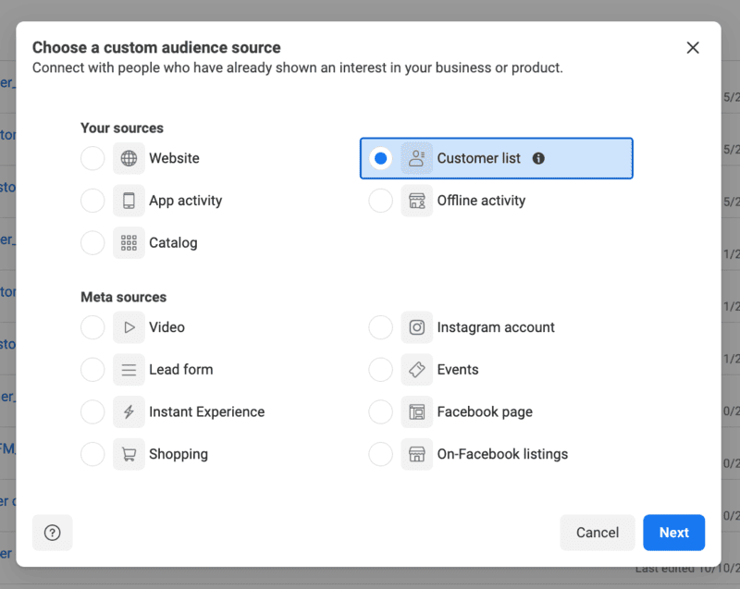Select the Catalog radio button

click(92, 243)
